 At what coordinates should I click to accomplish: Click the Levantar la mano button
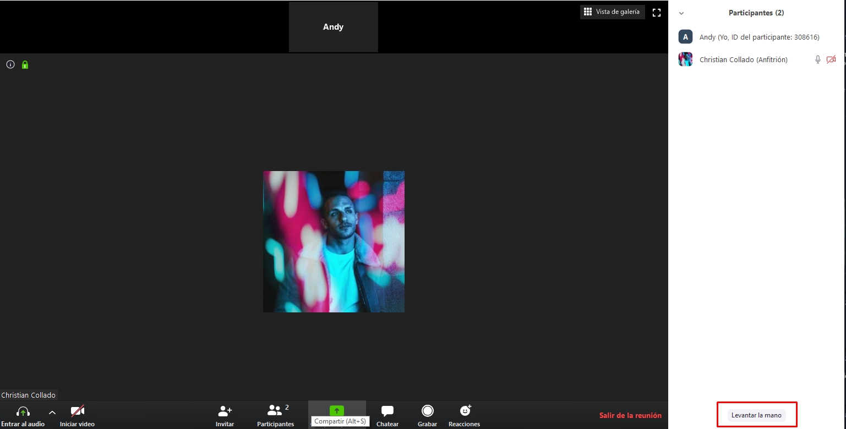[x=756, y=415]
